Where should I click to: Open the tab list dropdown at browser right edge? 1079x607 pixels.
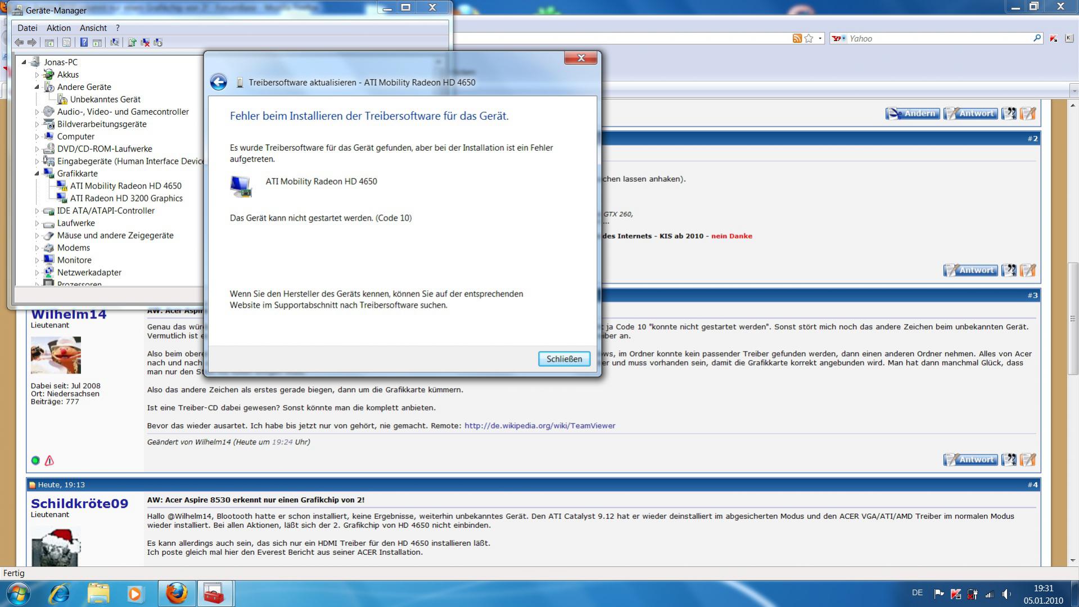[1074, 90]
